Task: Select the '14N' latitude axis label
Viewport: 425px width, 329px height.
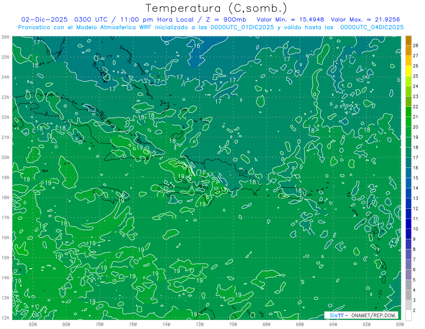Action: tap(5, 278)
